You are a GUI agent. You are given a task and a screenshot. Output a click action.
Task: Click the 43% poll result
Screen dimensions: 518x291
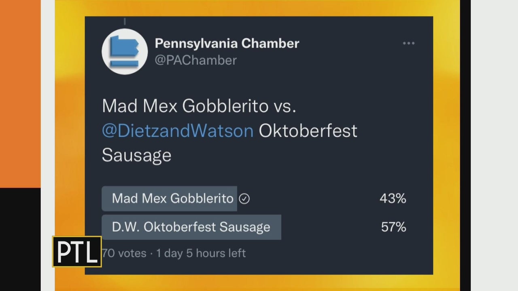(393, 198)
